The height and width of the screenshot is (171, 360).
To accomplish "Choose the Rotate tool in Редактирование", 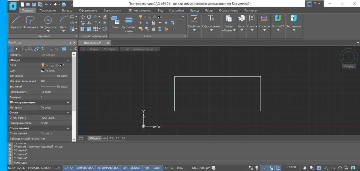I will tap(89, 17).
